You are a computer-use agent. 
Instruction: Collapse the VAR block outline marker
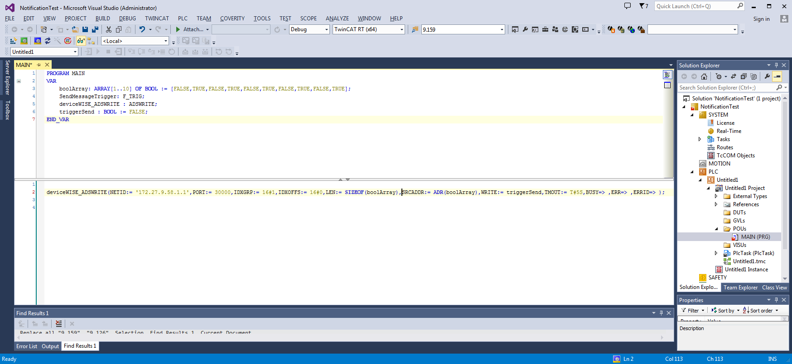pyautogui.click(x=19, y=81)
